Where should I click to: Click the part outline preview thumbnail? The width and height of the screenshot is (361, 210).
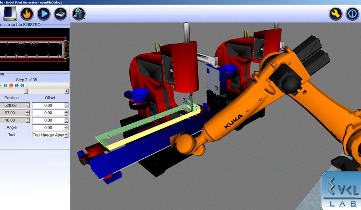point(35,49)
